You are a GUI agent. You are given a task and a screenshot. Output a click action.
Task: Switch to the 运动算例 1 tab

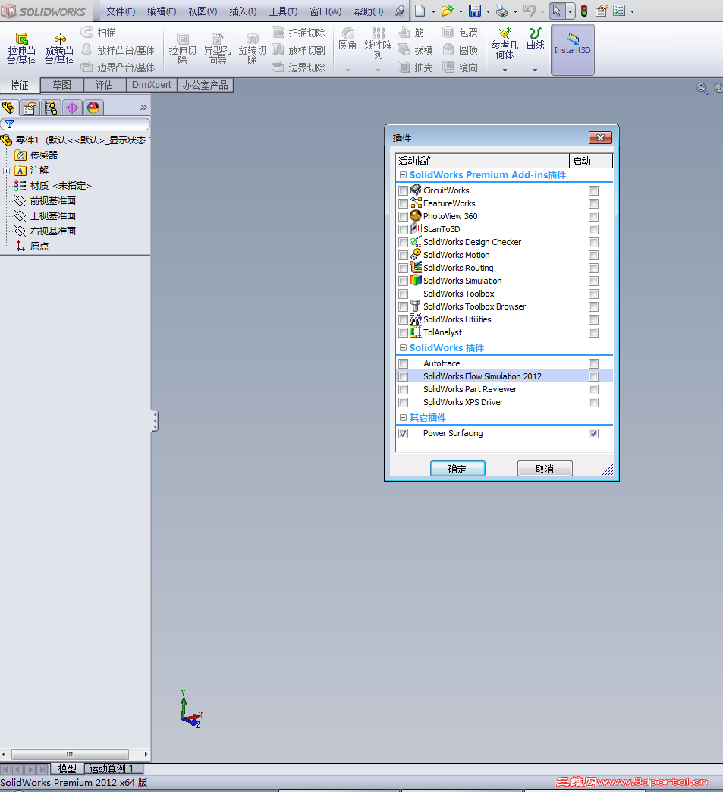pyautogui.click(x=114, y=768)
